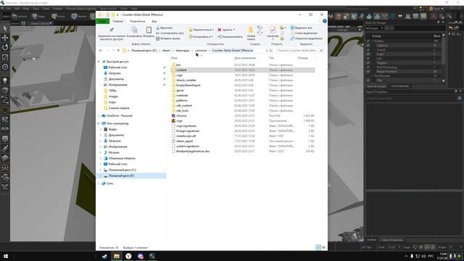The width and height of the screenshot is (464, 261).
Task: Click the Hammer editor taskbar icon
Action: pyautogui.click(x=152, y=256)
